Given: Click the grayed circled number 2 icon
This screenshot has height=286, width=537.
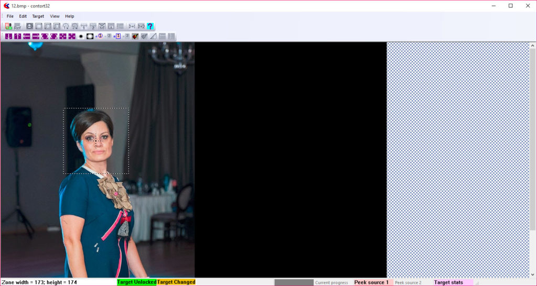Looking at the screenshot, I should pyautogui.click(x=109, y=36).
